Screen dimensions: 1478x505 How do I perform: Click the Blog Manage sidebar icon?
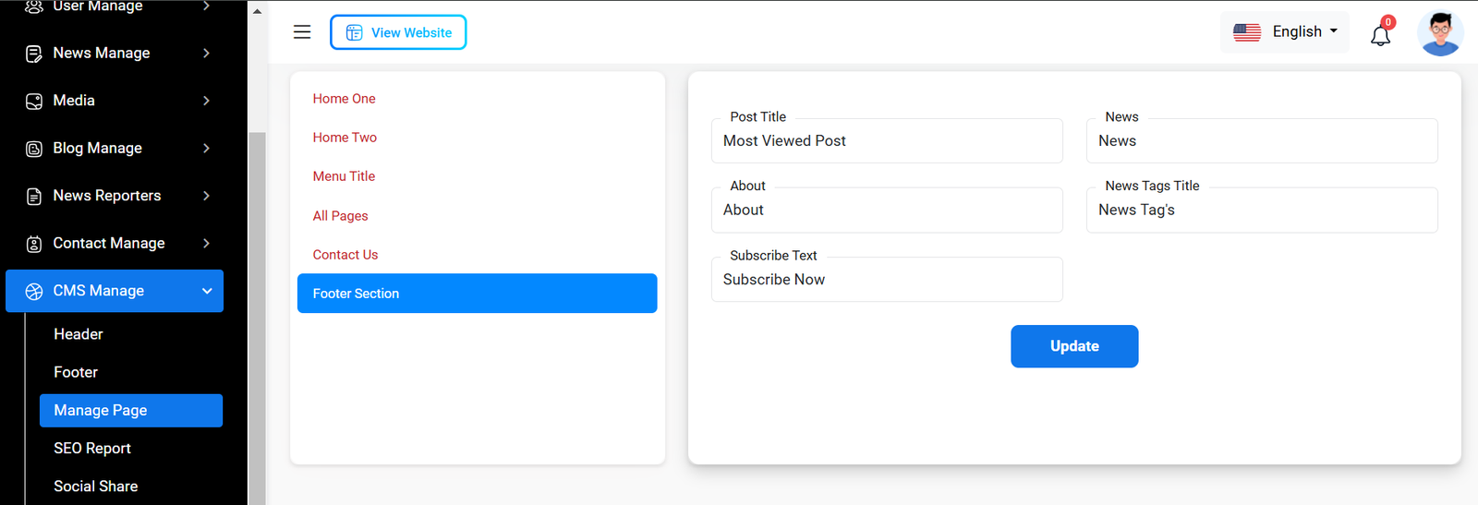pos(34,149)
